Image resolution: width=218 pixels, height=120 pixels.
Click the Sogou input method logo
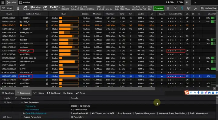point(187,92)
